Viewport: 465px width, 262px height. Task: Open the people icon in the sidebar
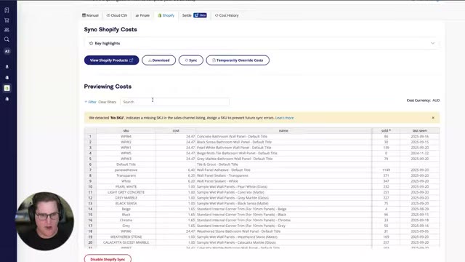7,30
